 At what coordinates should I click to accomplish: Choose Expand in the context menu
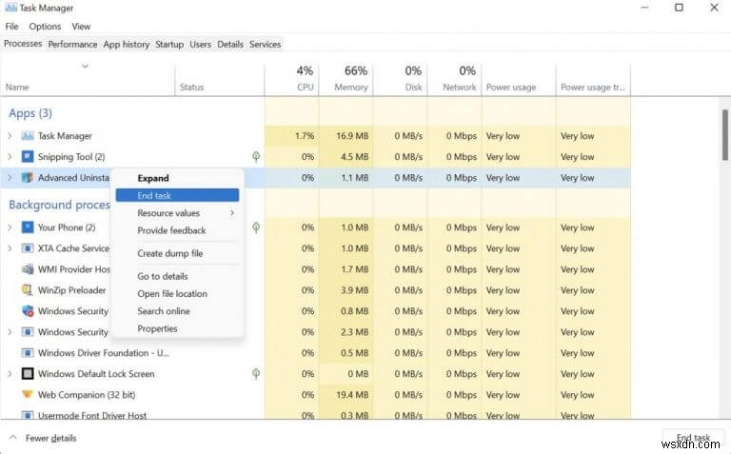[177, 178]
